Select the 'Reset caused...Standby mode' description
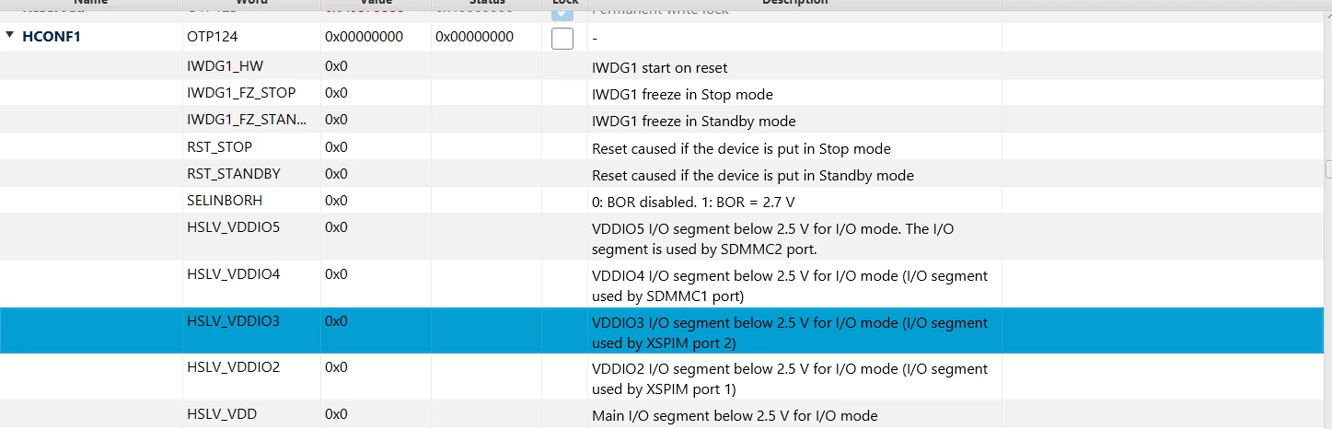The width and height of the screenshot is (1332, 429). point(753,175)
